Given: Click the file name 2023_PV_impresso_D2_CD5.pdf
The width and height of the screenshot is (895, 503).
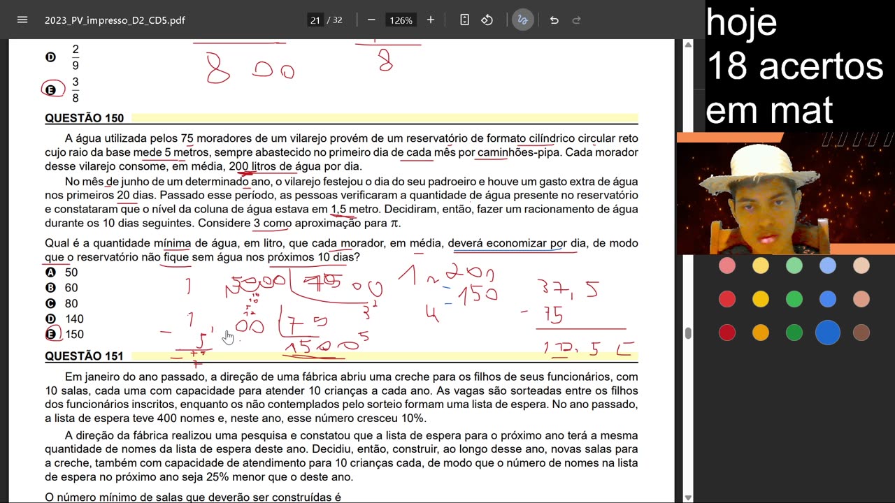Looking at the screenshot, I should coord(115,20).
